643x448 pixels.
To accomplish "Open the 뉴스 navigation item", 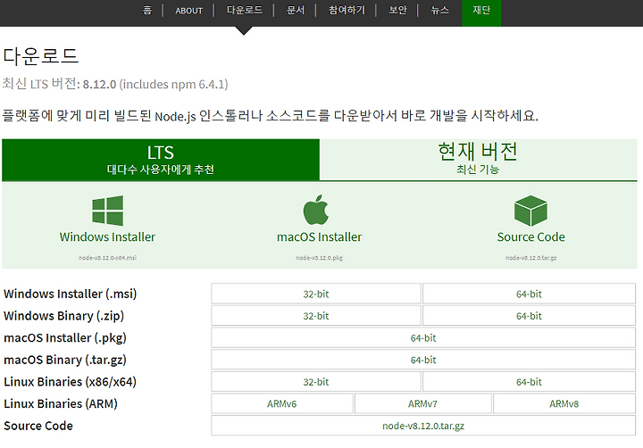I will [x=439, y=10].
